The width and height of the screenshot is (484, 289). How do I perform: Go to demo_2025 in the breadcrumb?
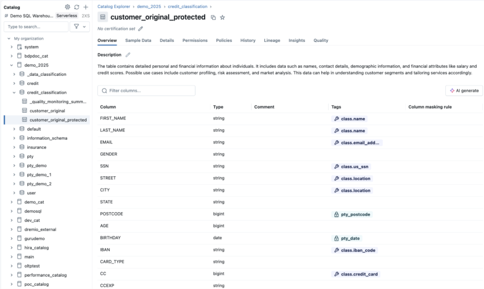pos(149,6)
